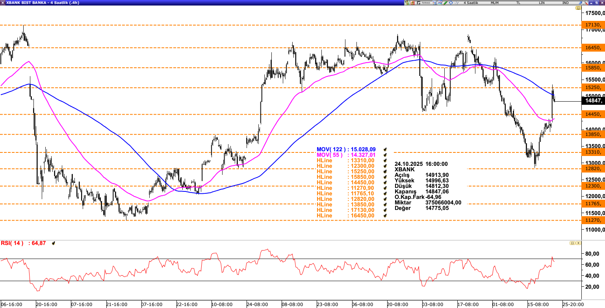
Task: Close the RSI panel with X button
Action: pyautogui.click(x=578, y=243)
